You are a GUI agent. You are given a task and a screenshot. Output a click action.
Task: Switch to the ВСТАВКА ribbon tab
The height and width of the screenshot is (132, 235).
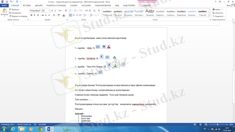27,6
